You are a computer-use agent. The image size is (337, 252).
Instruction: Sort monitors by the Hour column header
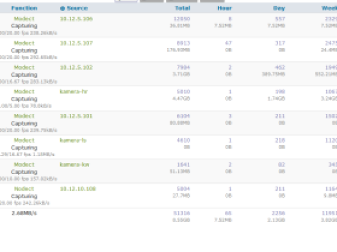pyautogui.click(x=225, y=8)
